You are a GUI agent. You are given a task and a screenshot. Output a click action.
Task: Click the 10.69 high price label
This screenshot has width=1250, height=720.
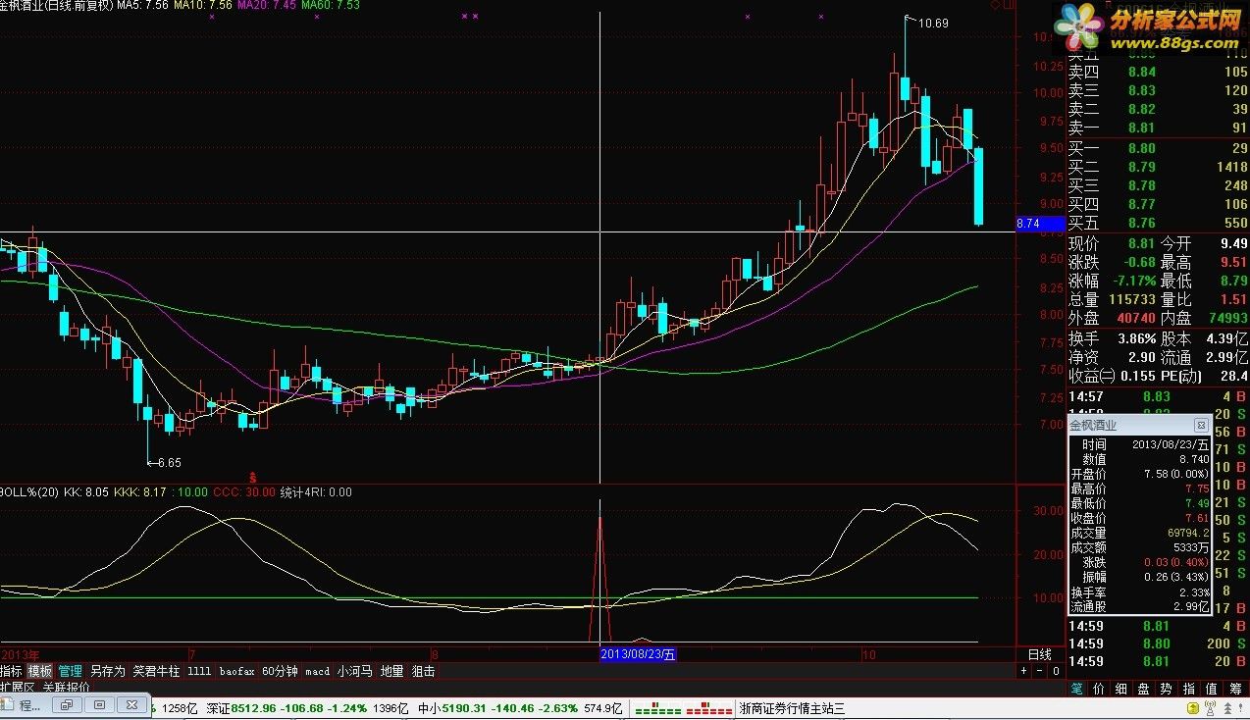933,23
